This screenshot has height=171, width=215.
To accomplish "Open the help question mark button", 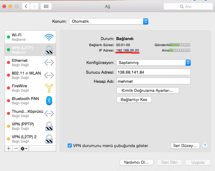I will click(x=205, y=146).
